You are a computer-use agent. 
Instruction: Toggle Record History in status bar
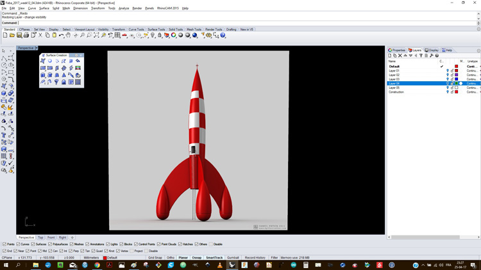[255, 258]
